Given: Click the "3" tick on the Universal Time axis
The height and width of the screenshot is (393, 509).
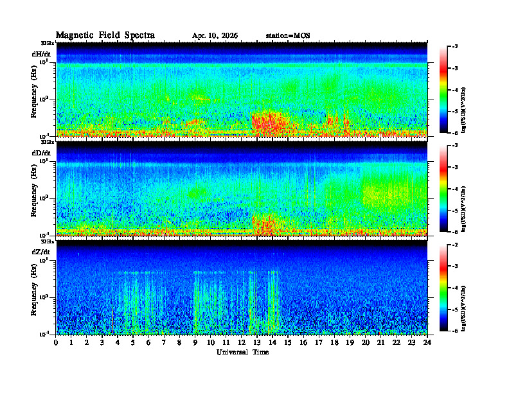Looking at the screenshot, I should 102,343.
